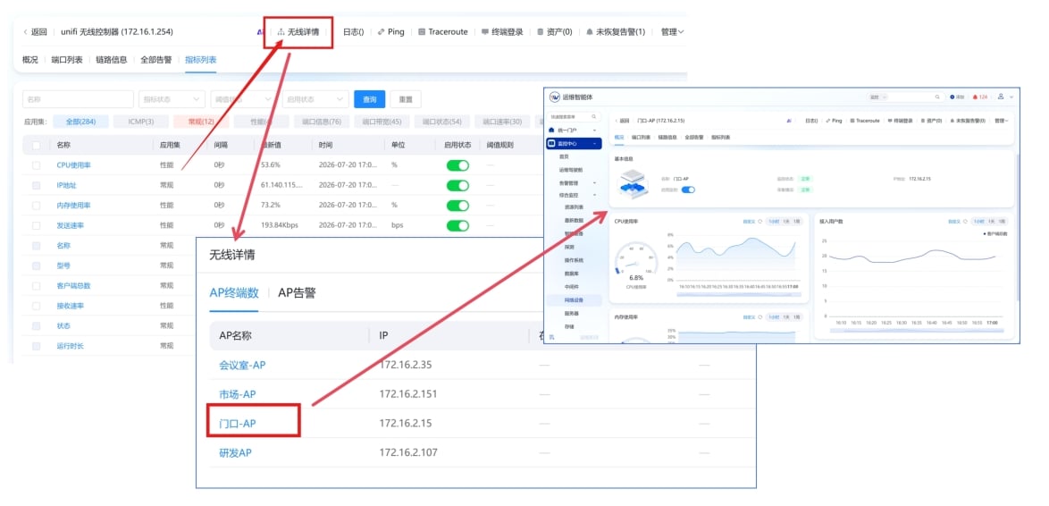Select the AP告警 tab in 无线详情 panel
1049x506 pixels.
coord(297,292)
